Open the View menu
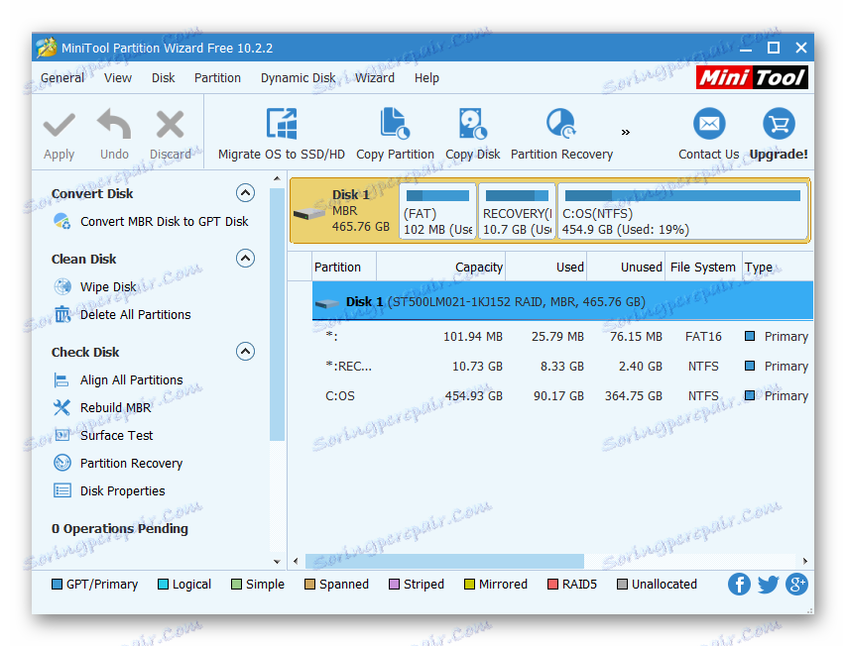The height and width of the screenshot is (646, 846). pyautogui.click(x=118, y=78)
